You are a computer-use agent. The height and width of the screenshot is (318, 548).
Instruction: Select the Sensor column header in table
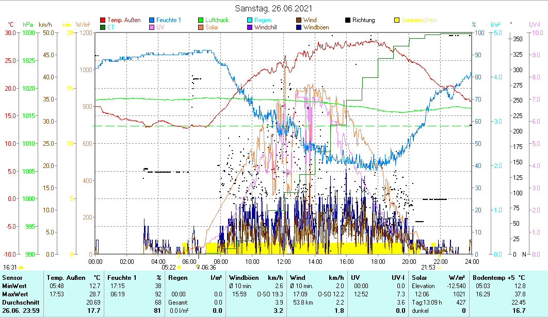point(12,278)
